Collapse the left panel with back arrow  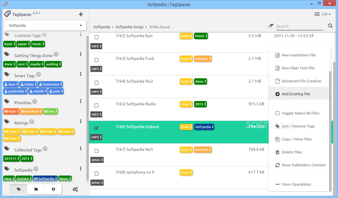(81, 14)
